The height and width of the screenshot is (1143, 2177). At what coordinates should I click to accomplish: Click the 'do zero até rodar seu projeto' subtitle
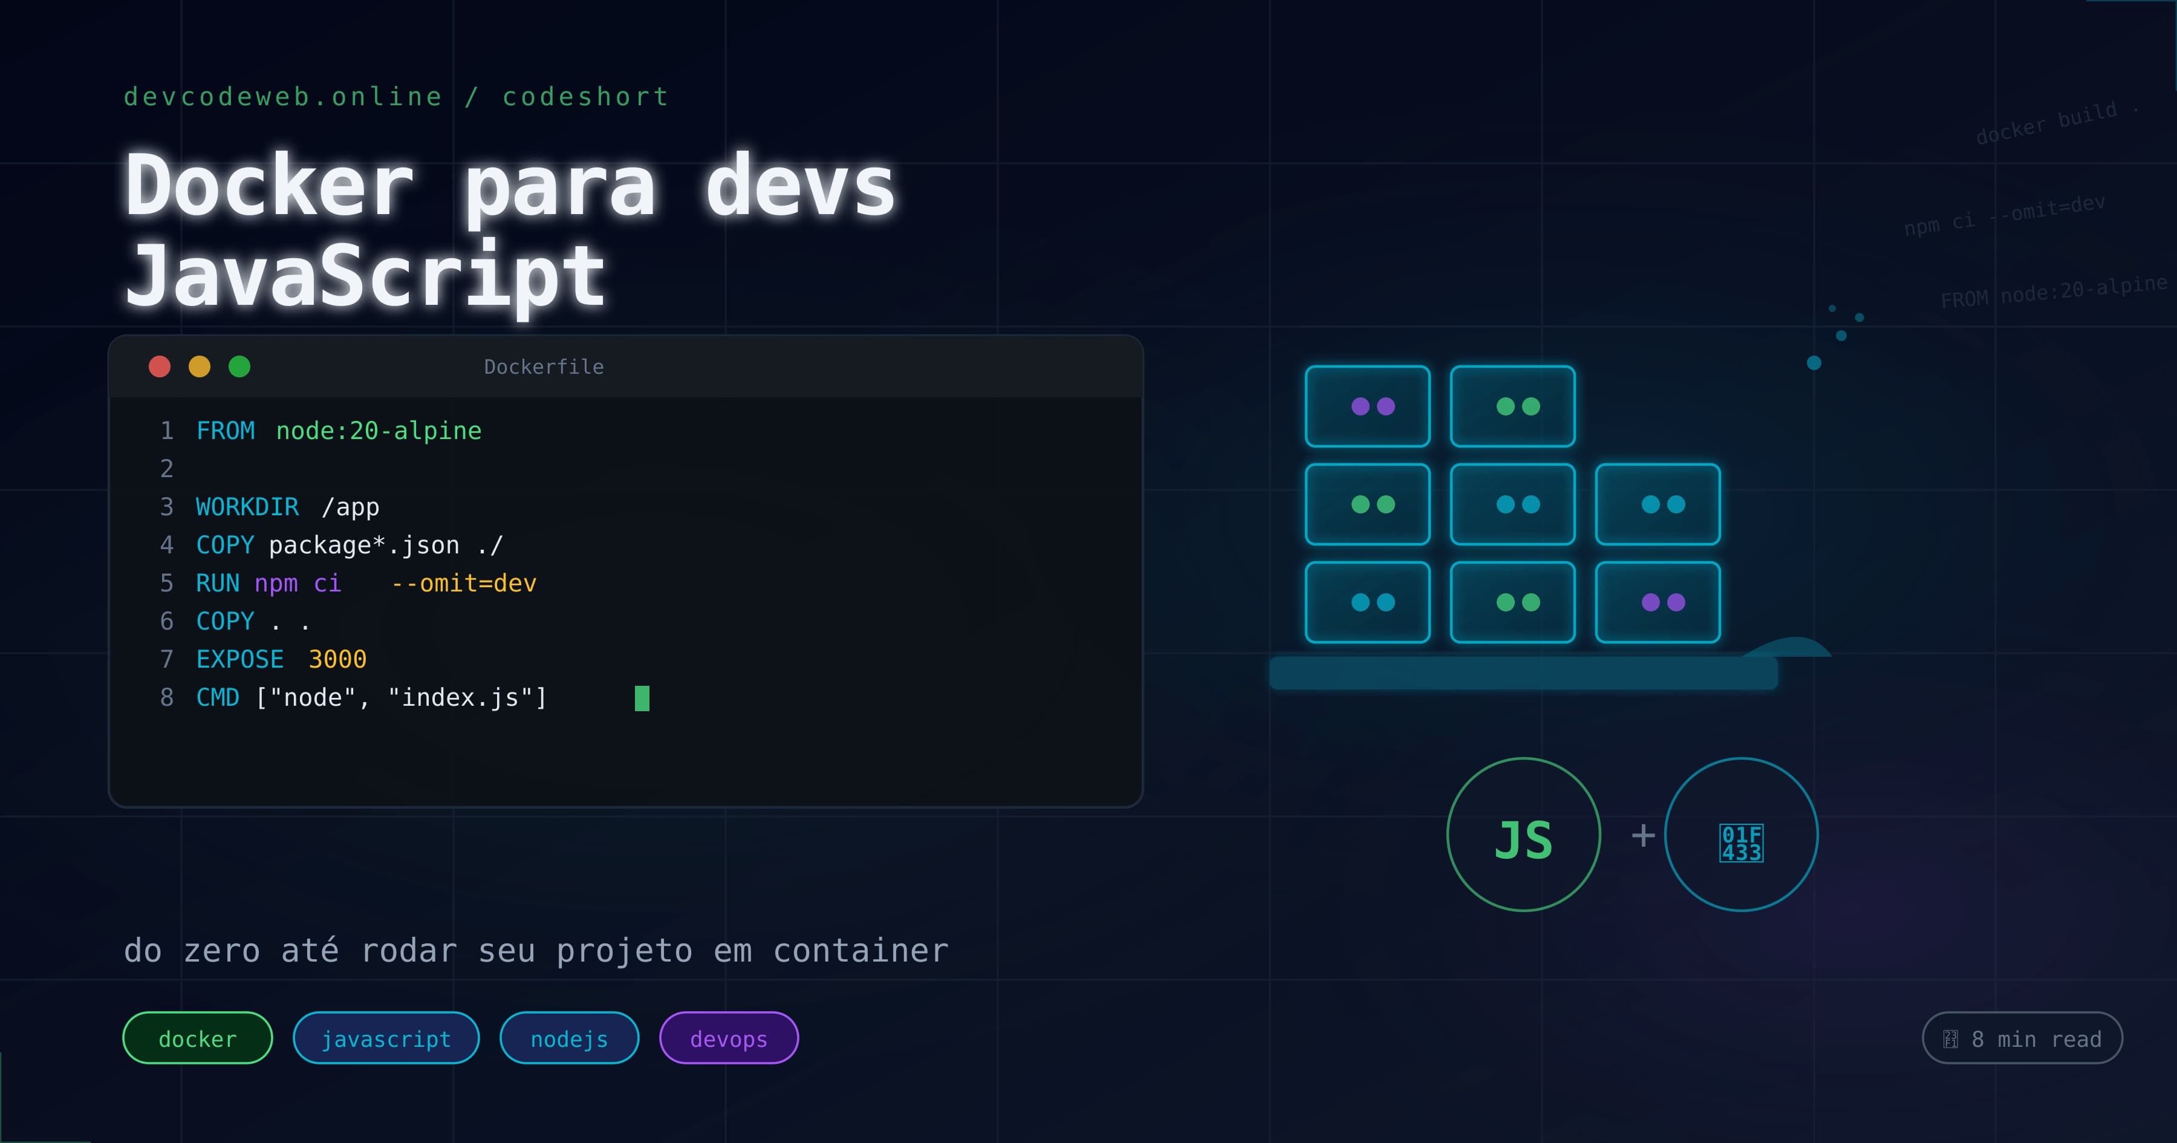[536, 950]
